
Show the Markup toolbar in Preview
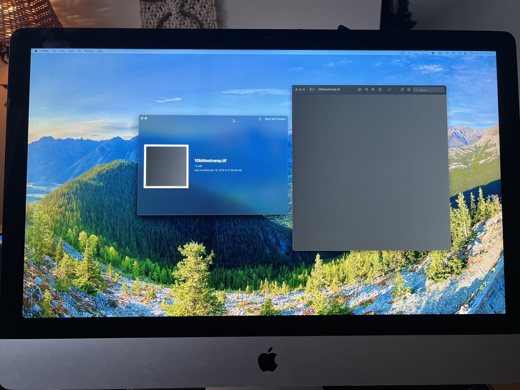(x=409, y=90)
